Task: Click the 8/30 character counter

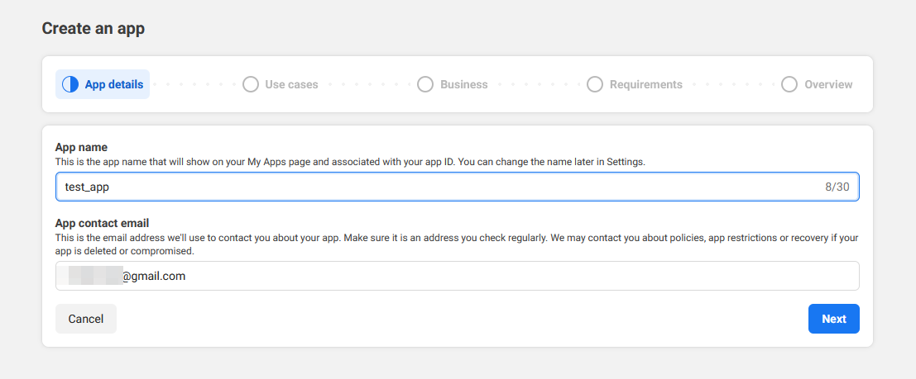Action: [837, 187]
